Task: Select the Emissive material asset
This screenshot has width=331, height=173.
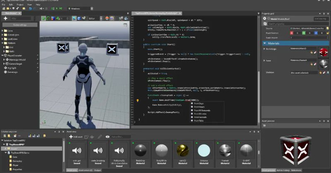Action: pyautogui.click(x=204, y=154)
